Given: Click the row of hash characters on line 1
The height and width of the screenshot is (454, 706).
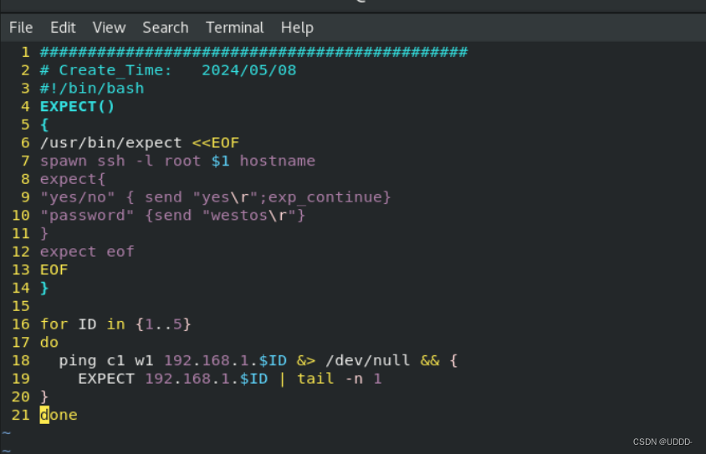Looking at the screenshot, I should pyautogui.click(x=253, y=52).
